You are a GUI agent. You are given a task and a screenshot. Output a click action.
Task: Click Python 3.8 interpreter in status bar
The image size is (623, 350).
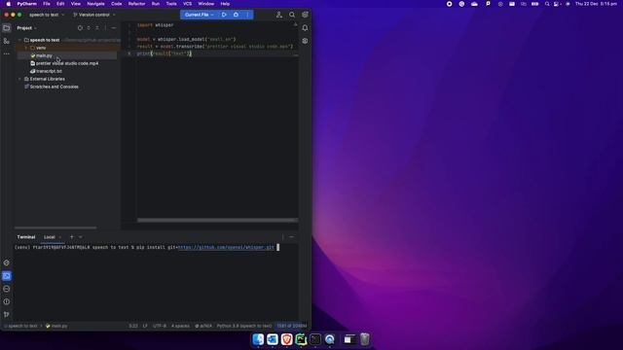pos(244,326)
